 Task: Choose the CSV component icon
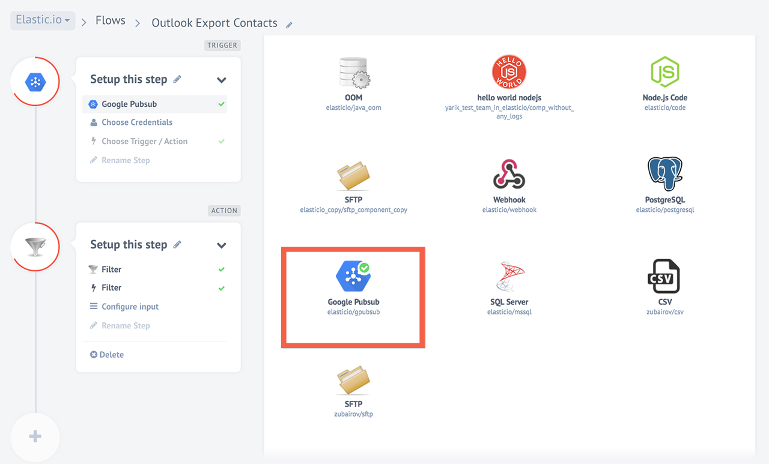click(664, 276)
